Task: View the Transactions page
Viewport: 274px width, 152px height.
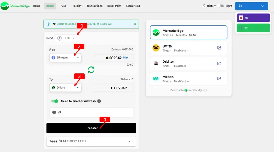Action: pyautogui.click(x=94, y=6)
